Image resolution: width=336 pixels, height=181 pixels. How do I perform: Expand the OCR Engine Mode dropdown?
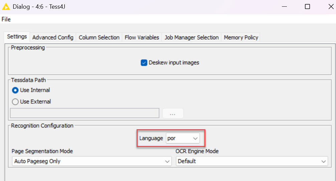(252, 161)
